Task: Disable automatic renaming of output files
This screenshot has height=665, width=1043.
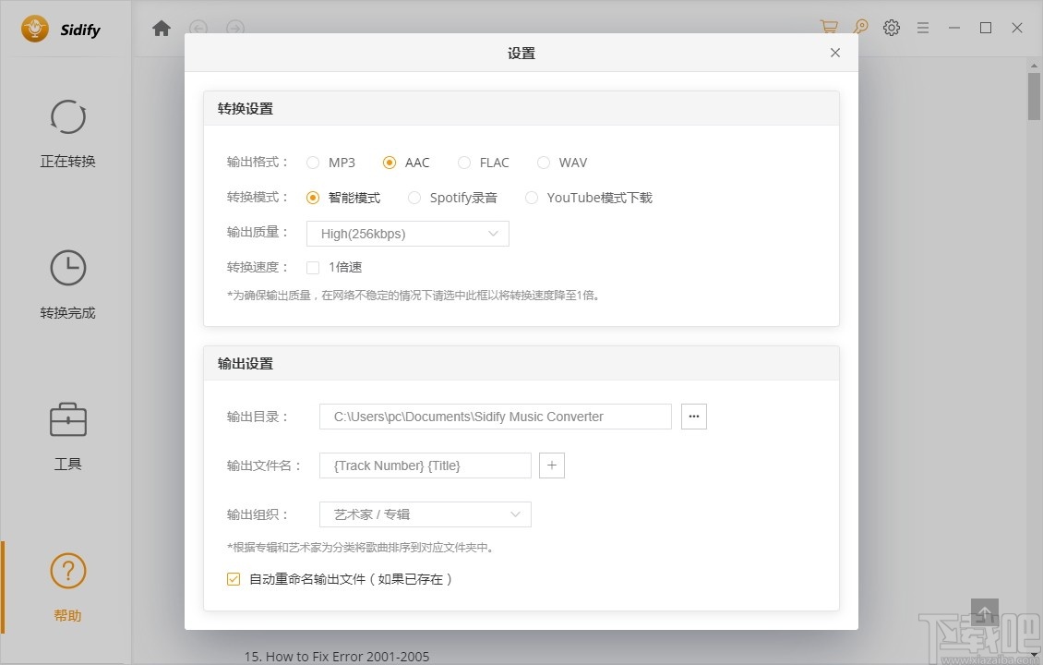Action: [x=233, y=578]
